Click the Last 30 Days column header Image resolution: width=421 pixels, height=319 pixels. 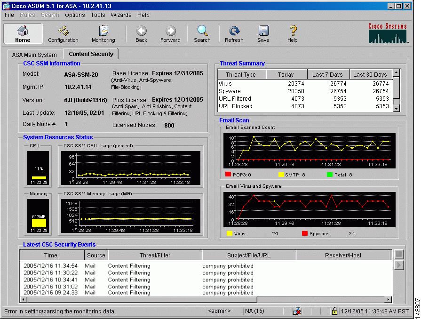(371, 74)
